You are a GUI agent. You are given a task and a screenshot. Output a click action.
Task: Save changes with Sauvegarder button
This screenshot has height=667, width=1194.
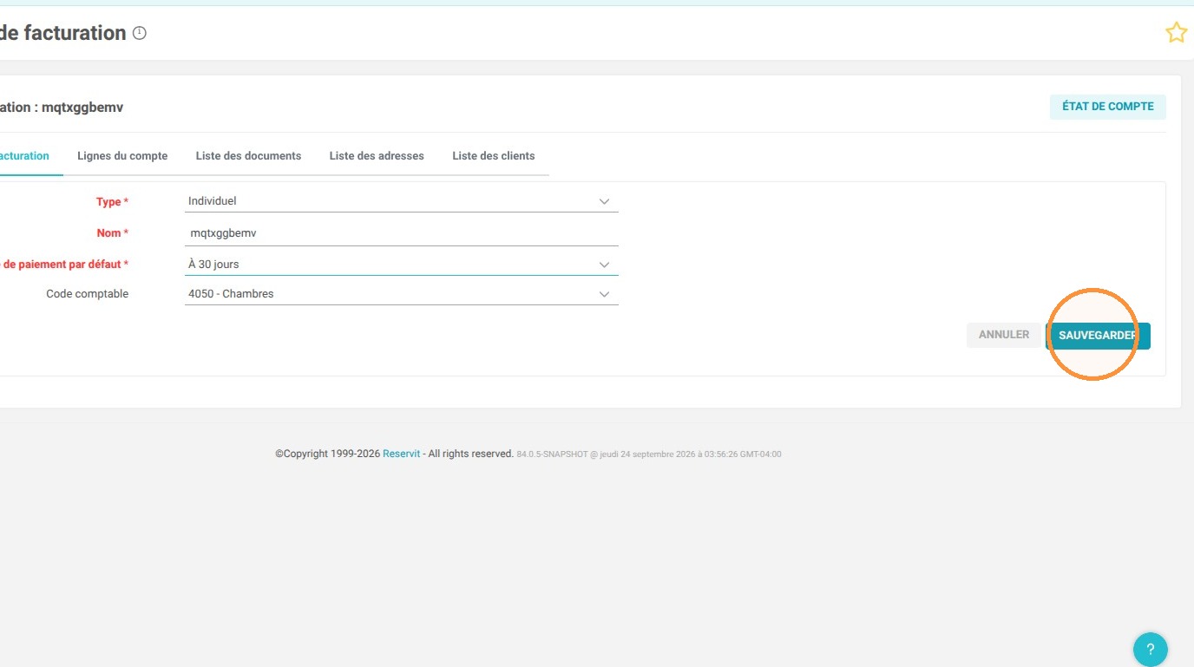[1098, 336]
